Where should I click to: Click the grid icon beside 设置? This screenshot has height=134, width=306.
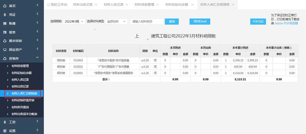[x=5, y=131]
